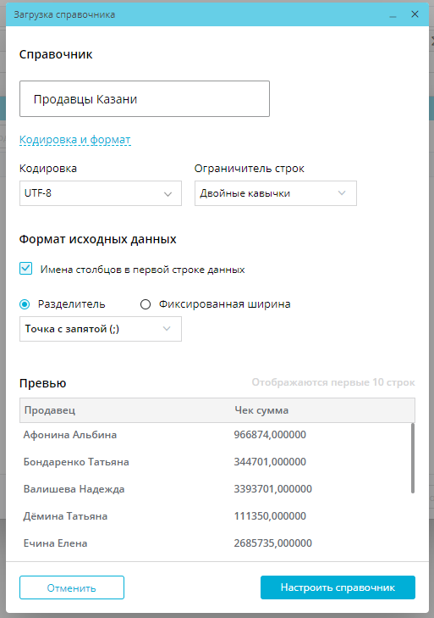Image resolution: width=434 pixels, height=618 pixels.
Task: Toggle column names in first row checkbox
Action: tap(26, 269)
